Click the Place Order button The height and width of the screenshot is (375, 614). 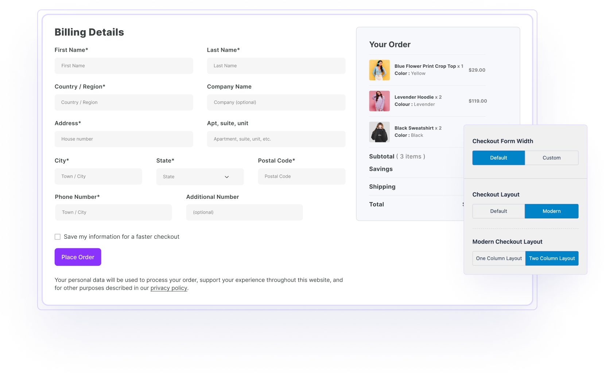[x=78, y=257]
